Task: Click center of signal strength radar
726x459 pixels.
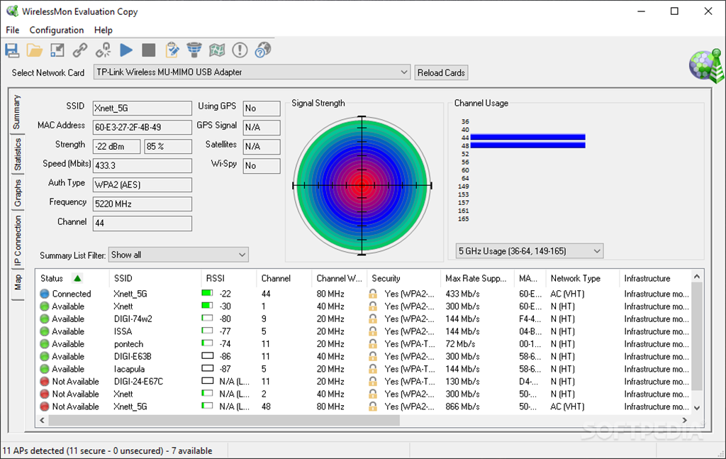Action: (362, 185)
